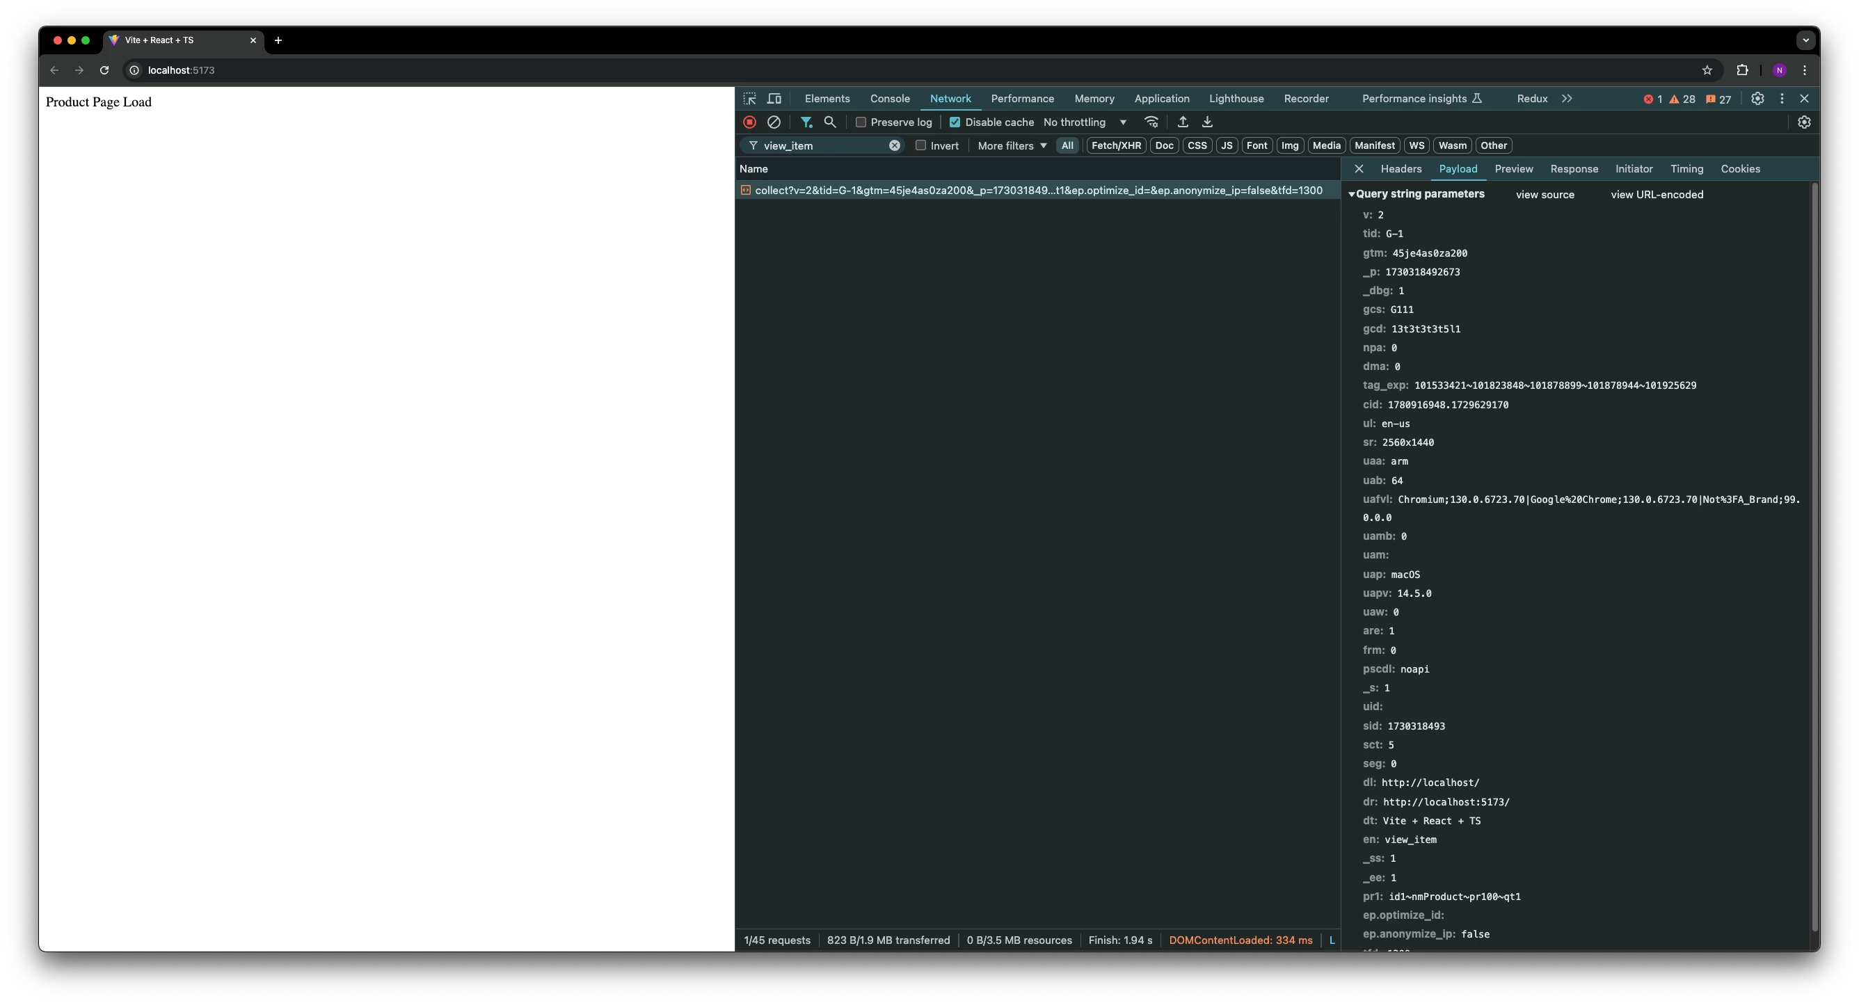The height and width of the screenshot is (1003, 1859).
Task: Click the view_item filter text field
Action: (x=822, y=146)
